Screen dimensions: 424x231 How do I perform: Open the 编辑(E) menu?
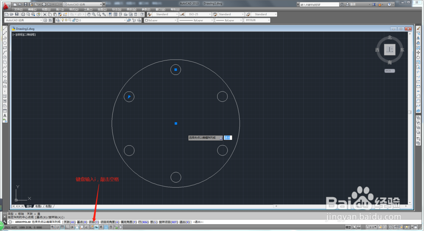click(x=32, y=9)
